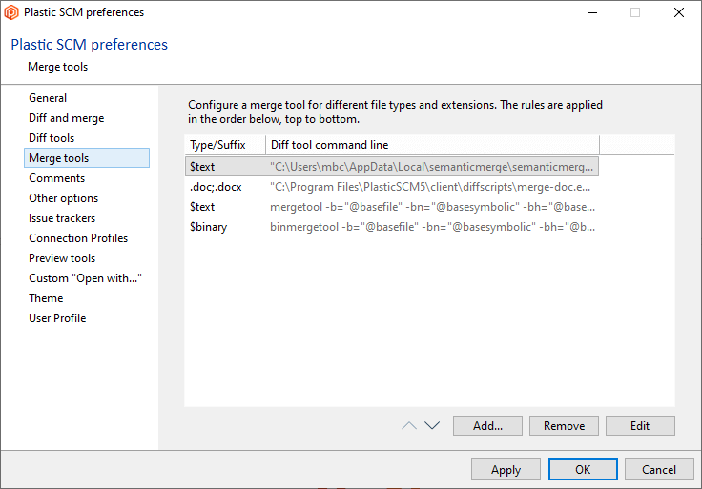Select the $binary rule row
The width and height of the screenshot is (702, 489).
(392, 227)
